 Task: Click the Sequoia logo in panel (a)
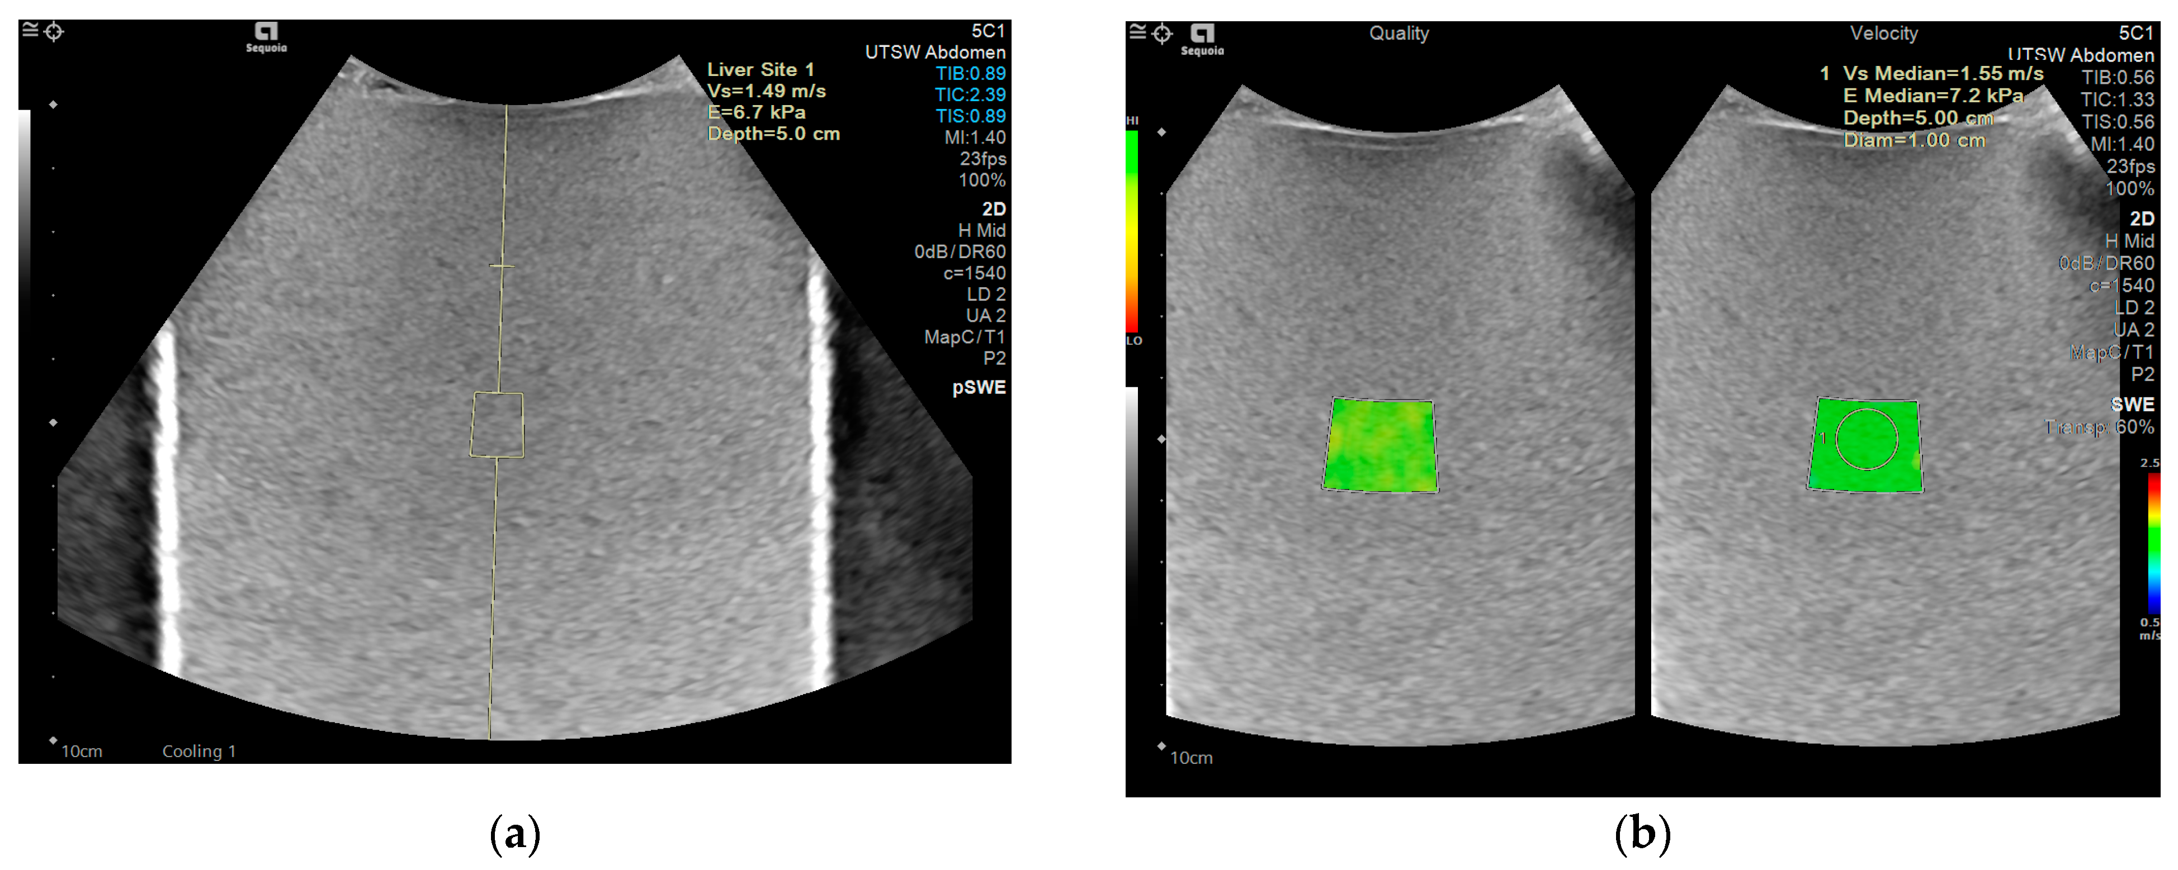pyautogui.click(x=266, y=37)
